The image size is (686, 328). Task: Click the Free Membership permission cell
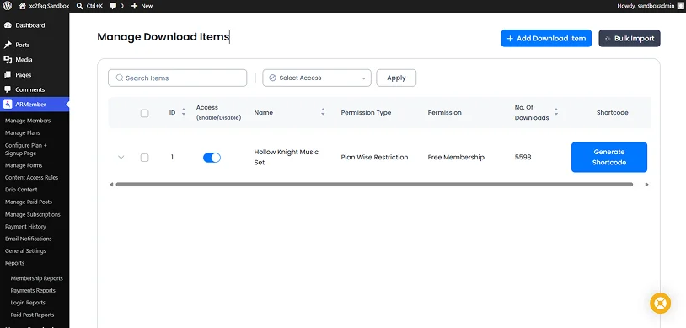tap(456, 157)
